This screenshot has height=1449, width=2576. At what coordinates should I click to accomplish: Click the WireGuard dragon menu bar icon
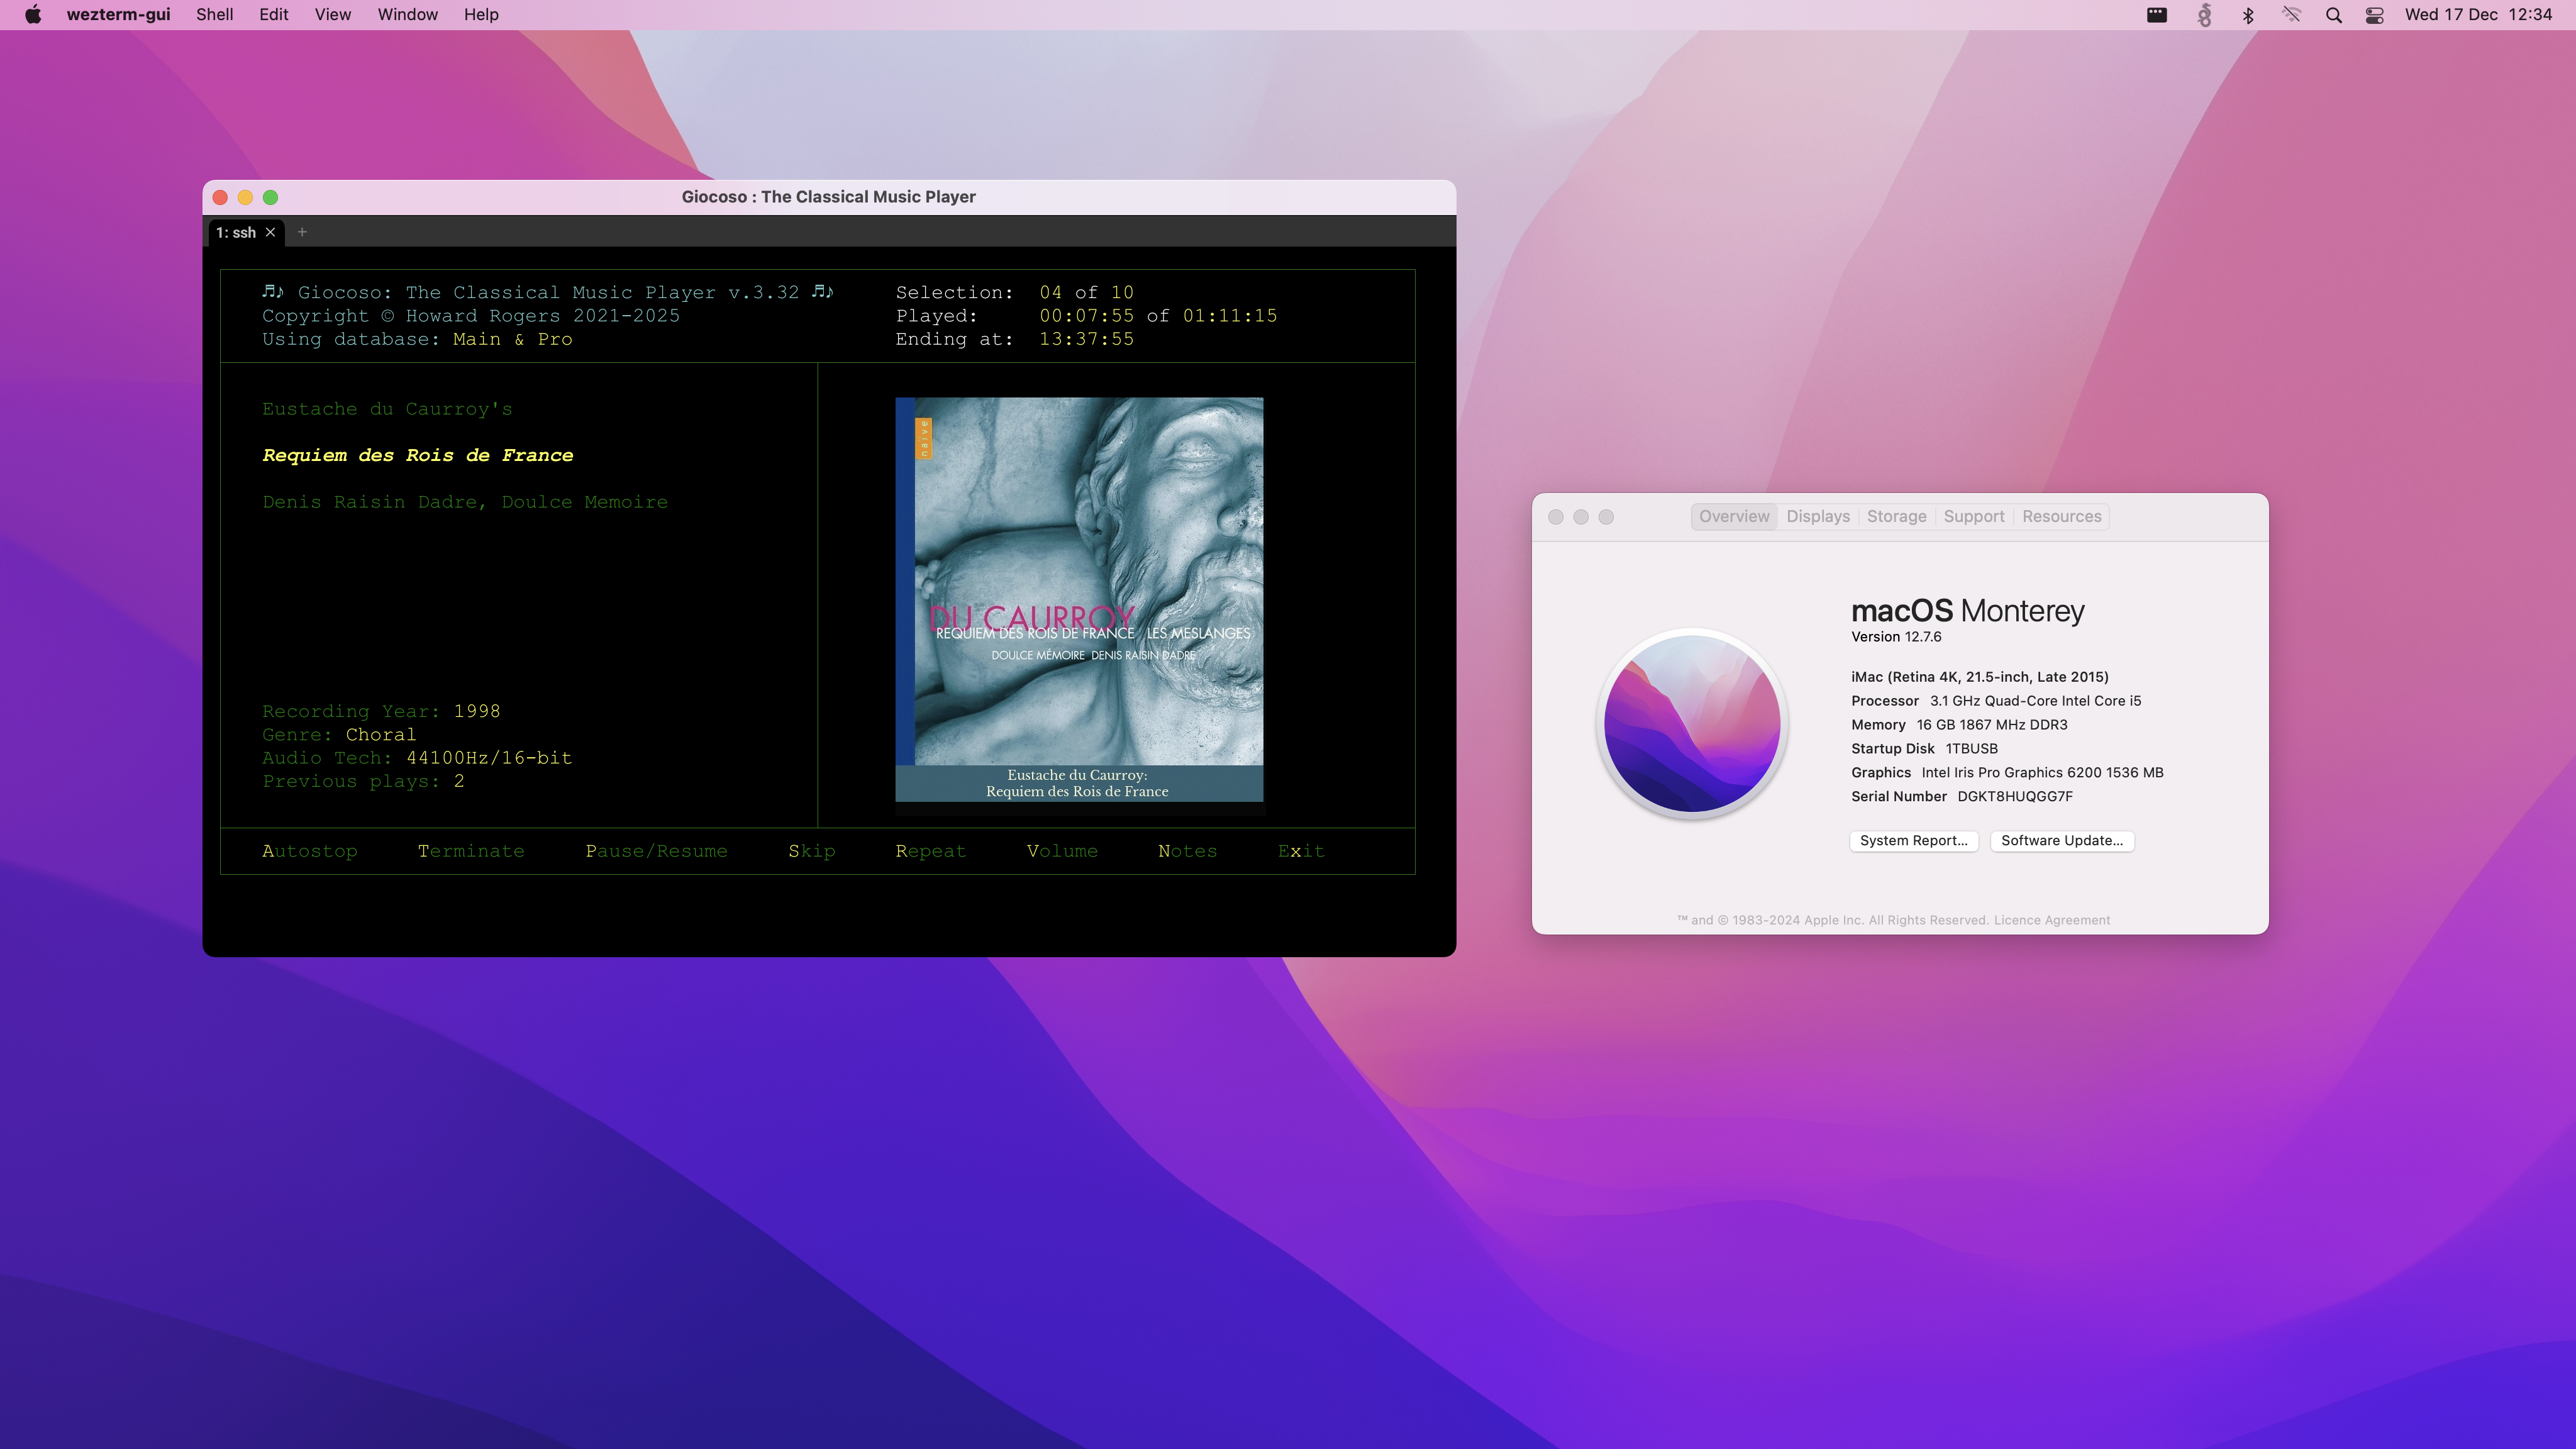(2203, 14)
